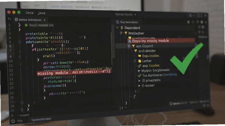The height and width of the screenshot is (126, 225).
Task: Select the and·derider tree row
Action: point(147,51)
